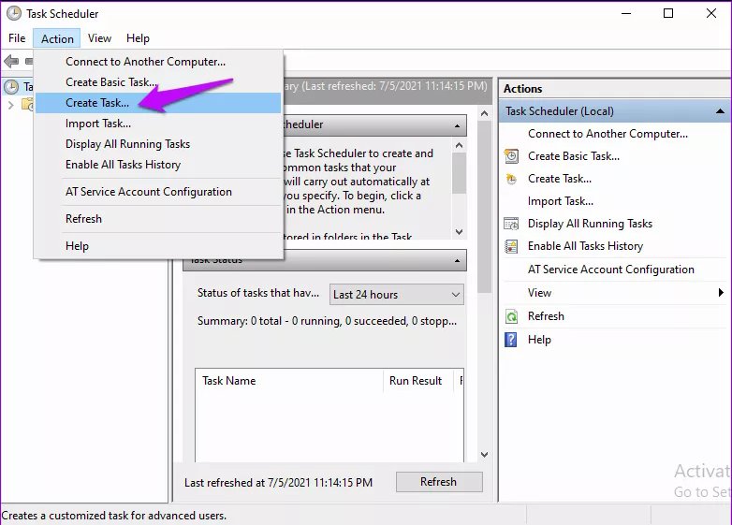Open the Last 24 hours dropdown
Screen dimensions: 732x525
[396, 295]
